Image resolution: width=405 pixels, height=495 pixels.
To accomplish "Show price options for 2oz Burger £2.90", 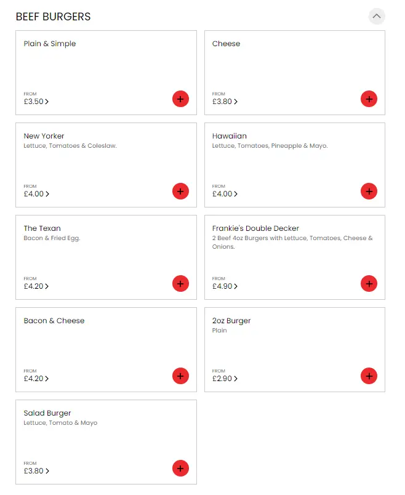I will click(225, 379).
